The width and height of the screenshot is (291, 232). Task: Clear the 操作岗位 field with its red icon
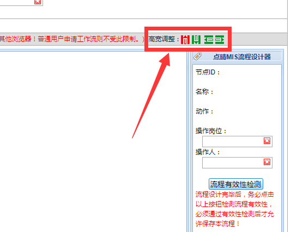pyautogui.click(x=267, y=141)
